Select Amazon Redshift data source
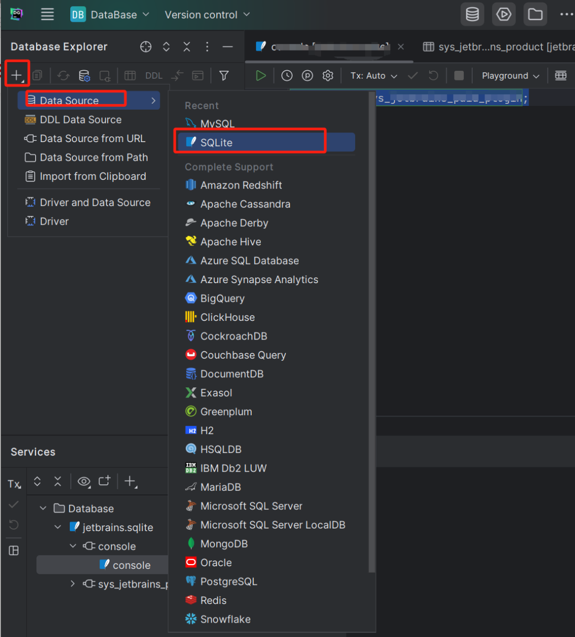 pyautogui.click(x=266, y=185)
